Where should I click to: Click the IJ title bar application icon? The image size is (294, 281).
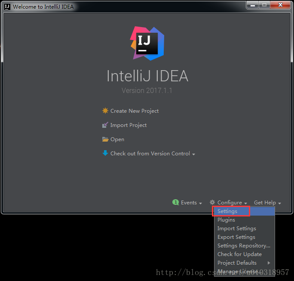[x=7, y=7]
